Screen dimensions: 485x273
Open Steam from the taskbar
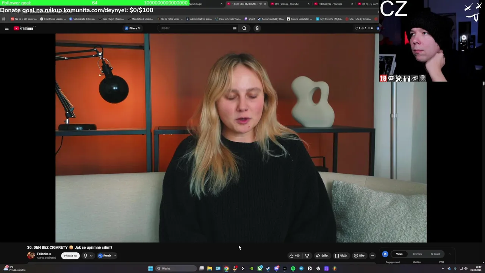pos(268,268)
